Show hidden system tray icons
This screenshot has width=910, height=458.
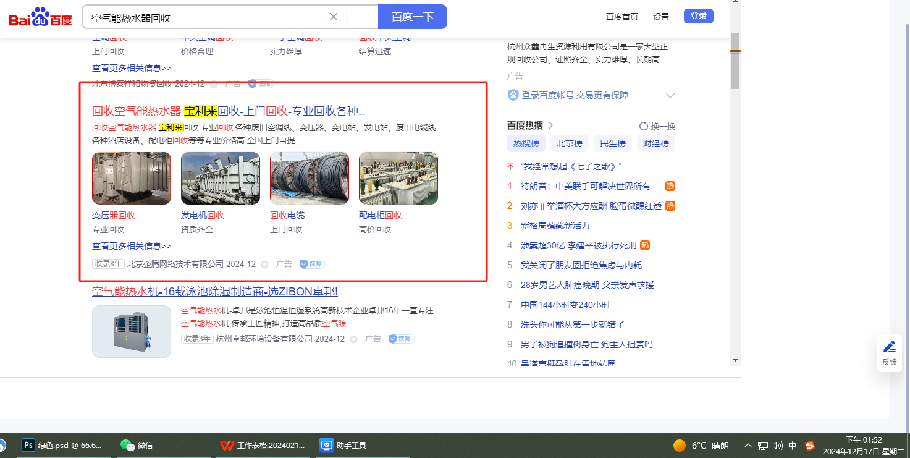pos(748,446)
